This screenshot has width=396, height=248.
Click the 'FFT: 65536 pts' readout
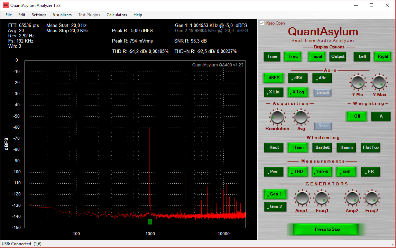pyautogui.click(x=24, y=26)
